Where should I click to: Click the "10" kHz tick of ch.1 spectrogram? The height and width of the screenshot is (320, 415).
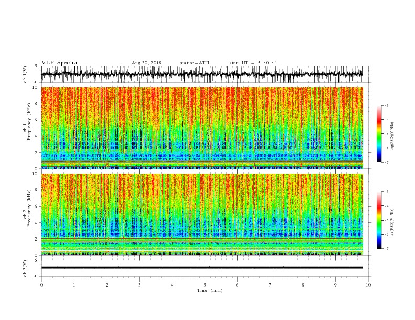(x=36, y=87)
